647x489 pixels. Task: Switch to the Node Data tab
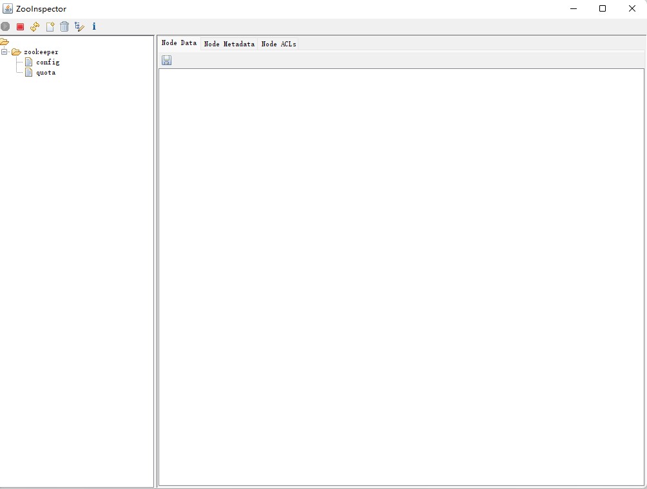[179, 43]
